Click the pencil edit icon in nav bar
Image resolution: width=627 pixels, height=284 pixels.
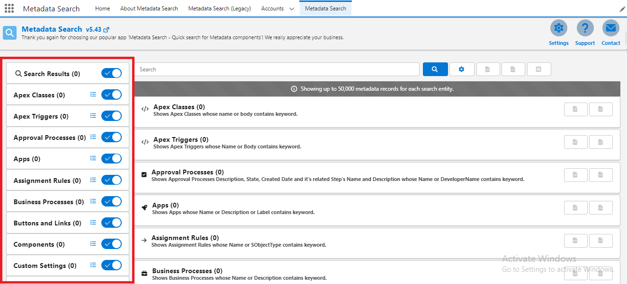pyautogui.click(x=622, y=9)
